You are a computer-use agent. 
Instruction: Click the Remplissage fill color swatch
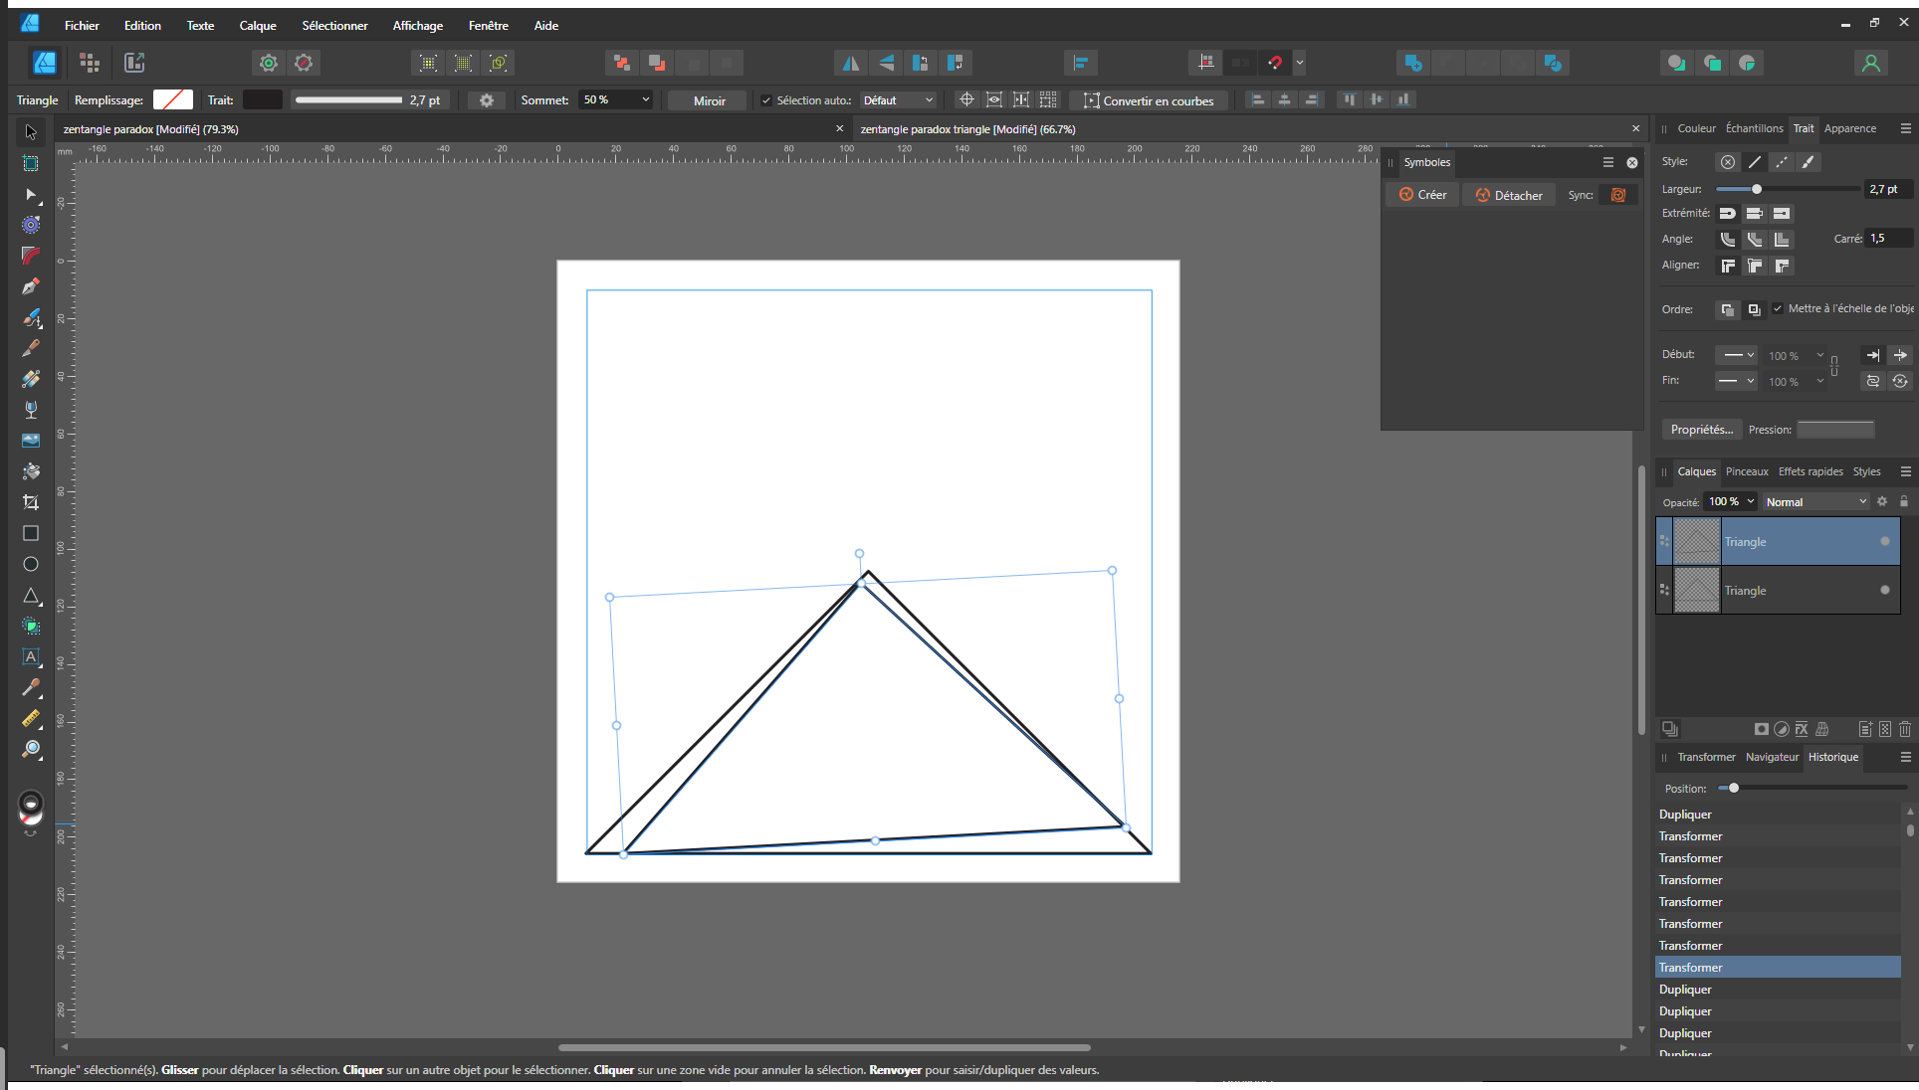tap(173, 100)
